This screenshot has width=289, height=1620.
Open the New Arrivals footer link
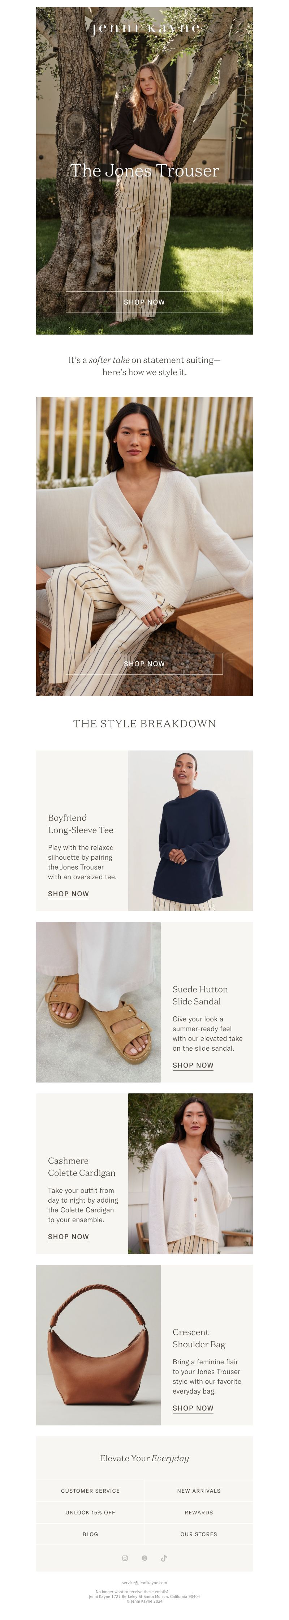(199, 1491)
